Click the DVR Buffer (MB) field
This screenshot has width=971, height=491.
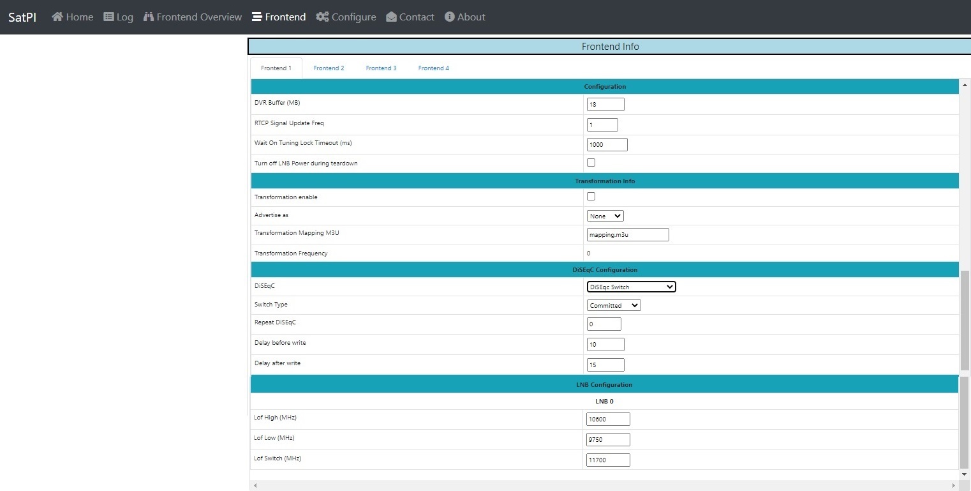pos(605,104)
